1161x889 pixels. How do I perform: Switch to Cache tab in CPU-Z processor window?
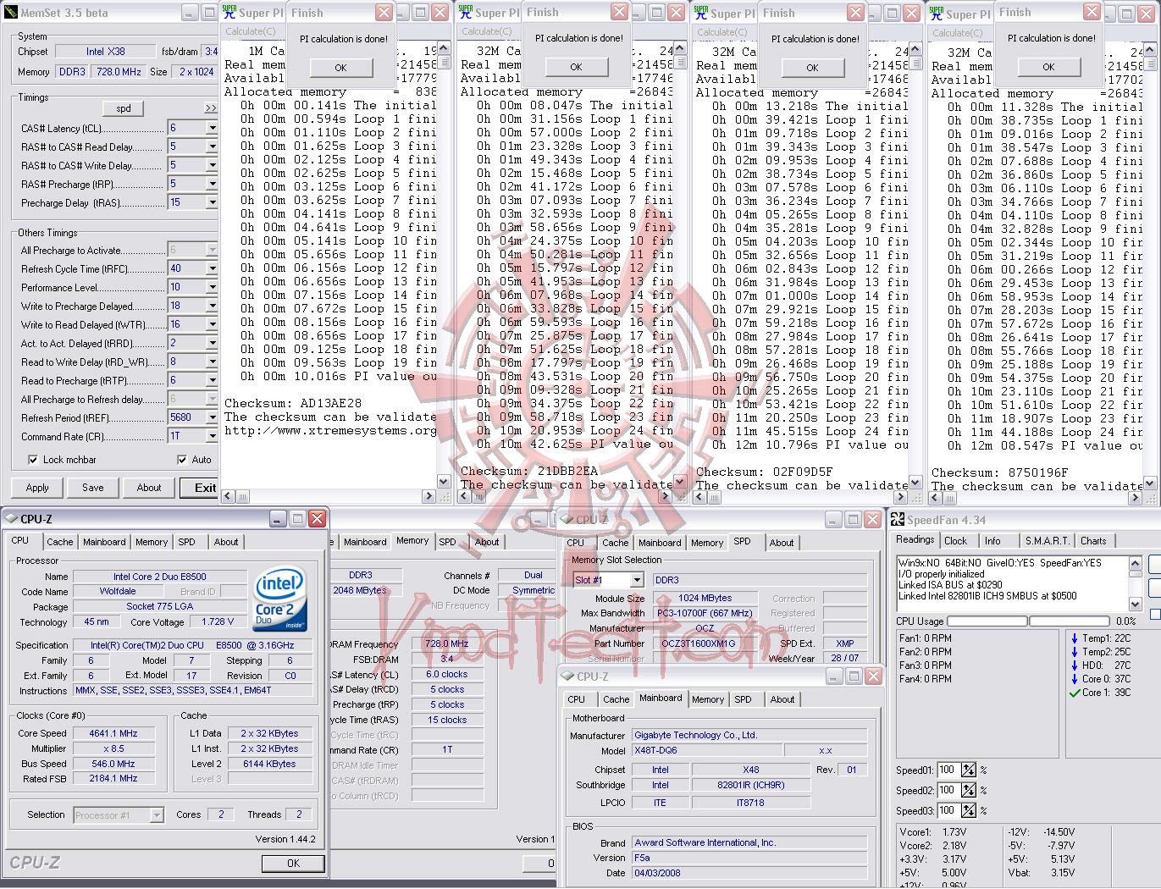(x=59, y=542)
